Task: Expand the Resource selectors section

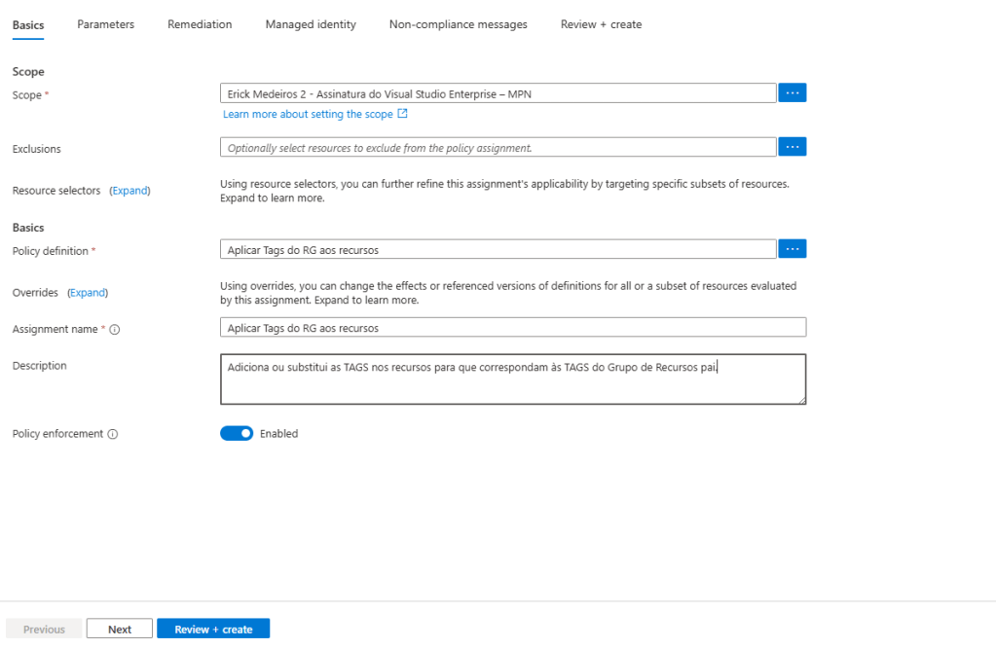Action: [130, 191]
